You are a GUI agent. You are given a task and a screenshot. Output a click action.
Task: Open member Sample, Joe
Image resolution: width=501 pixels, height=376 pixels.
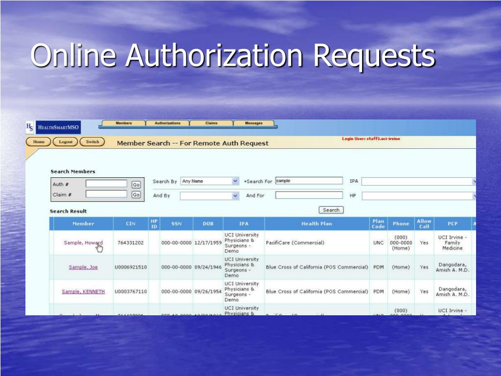click(x=83, y=267)
